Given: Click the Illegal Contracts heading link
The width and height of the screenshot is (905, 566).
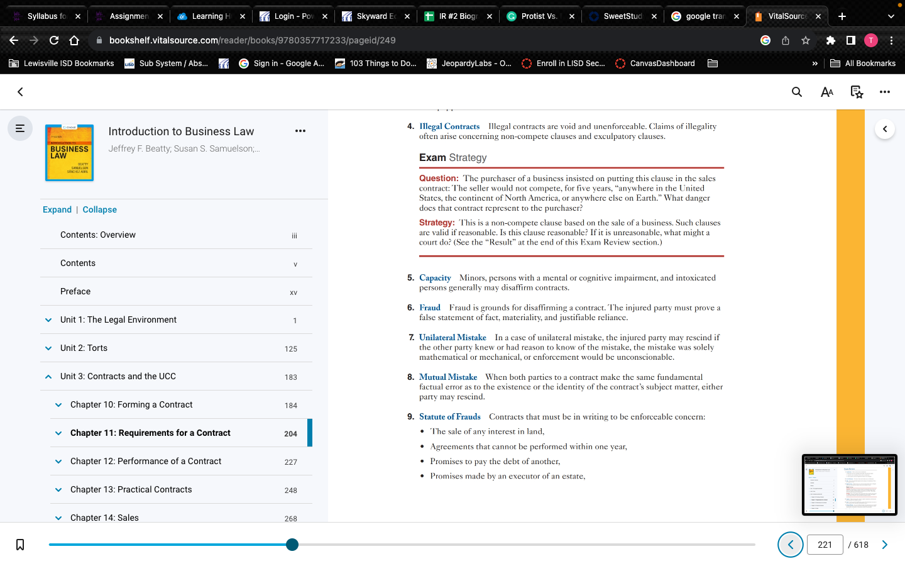Looking at the screenshot, I should [449, 126].
